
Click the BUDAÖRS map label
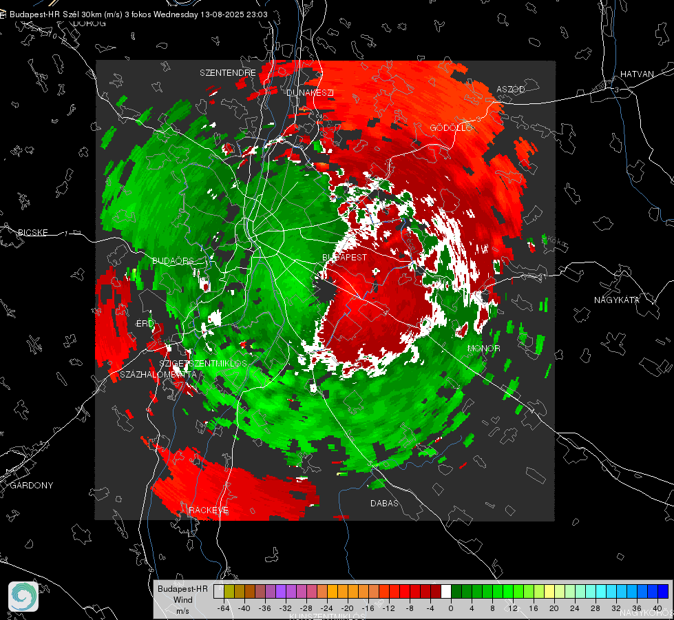coord(173,261)
